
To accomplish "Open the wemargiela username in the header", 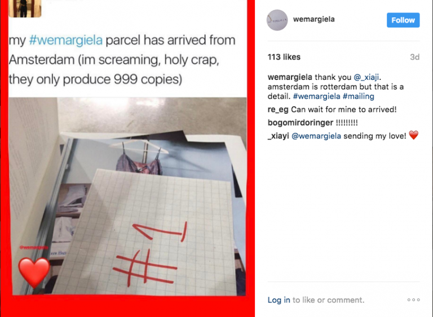I will [313, 19].
